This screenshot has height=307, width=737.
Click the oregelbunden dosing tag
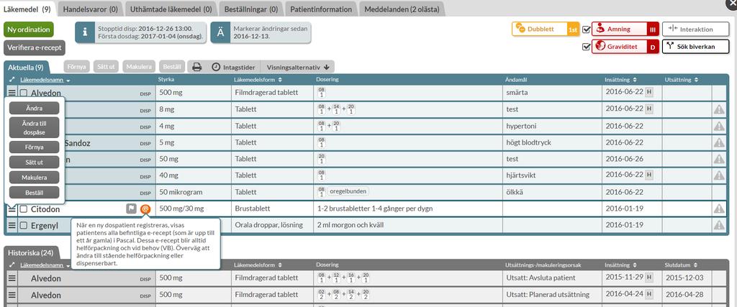click(348, 191)
